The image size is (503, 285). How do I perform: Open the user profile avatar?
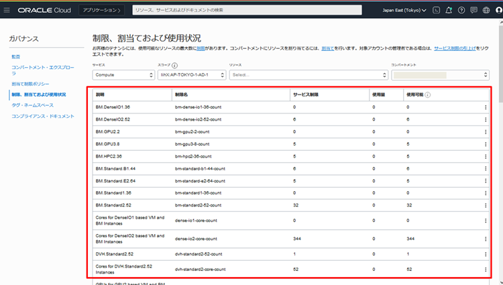[x=497, y=10]
